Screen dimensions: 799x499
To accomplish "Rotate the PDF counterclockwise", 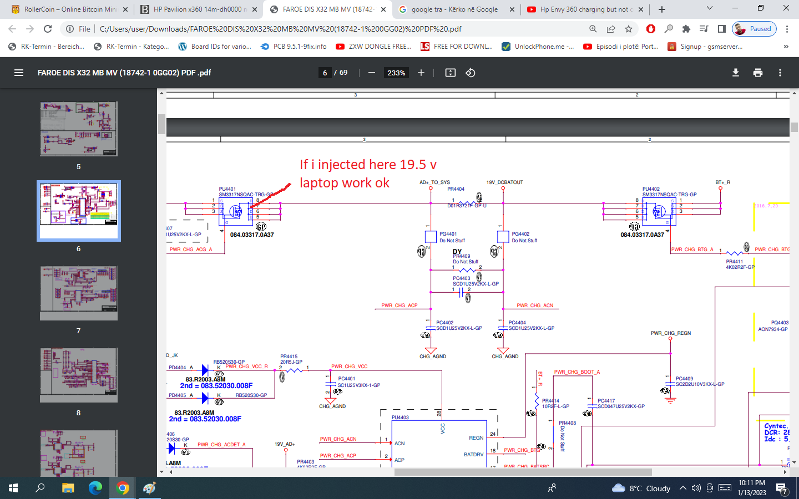I will click(471, 73).
